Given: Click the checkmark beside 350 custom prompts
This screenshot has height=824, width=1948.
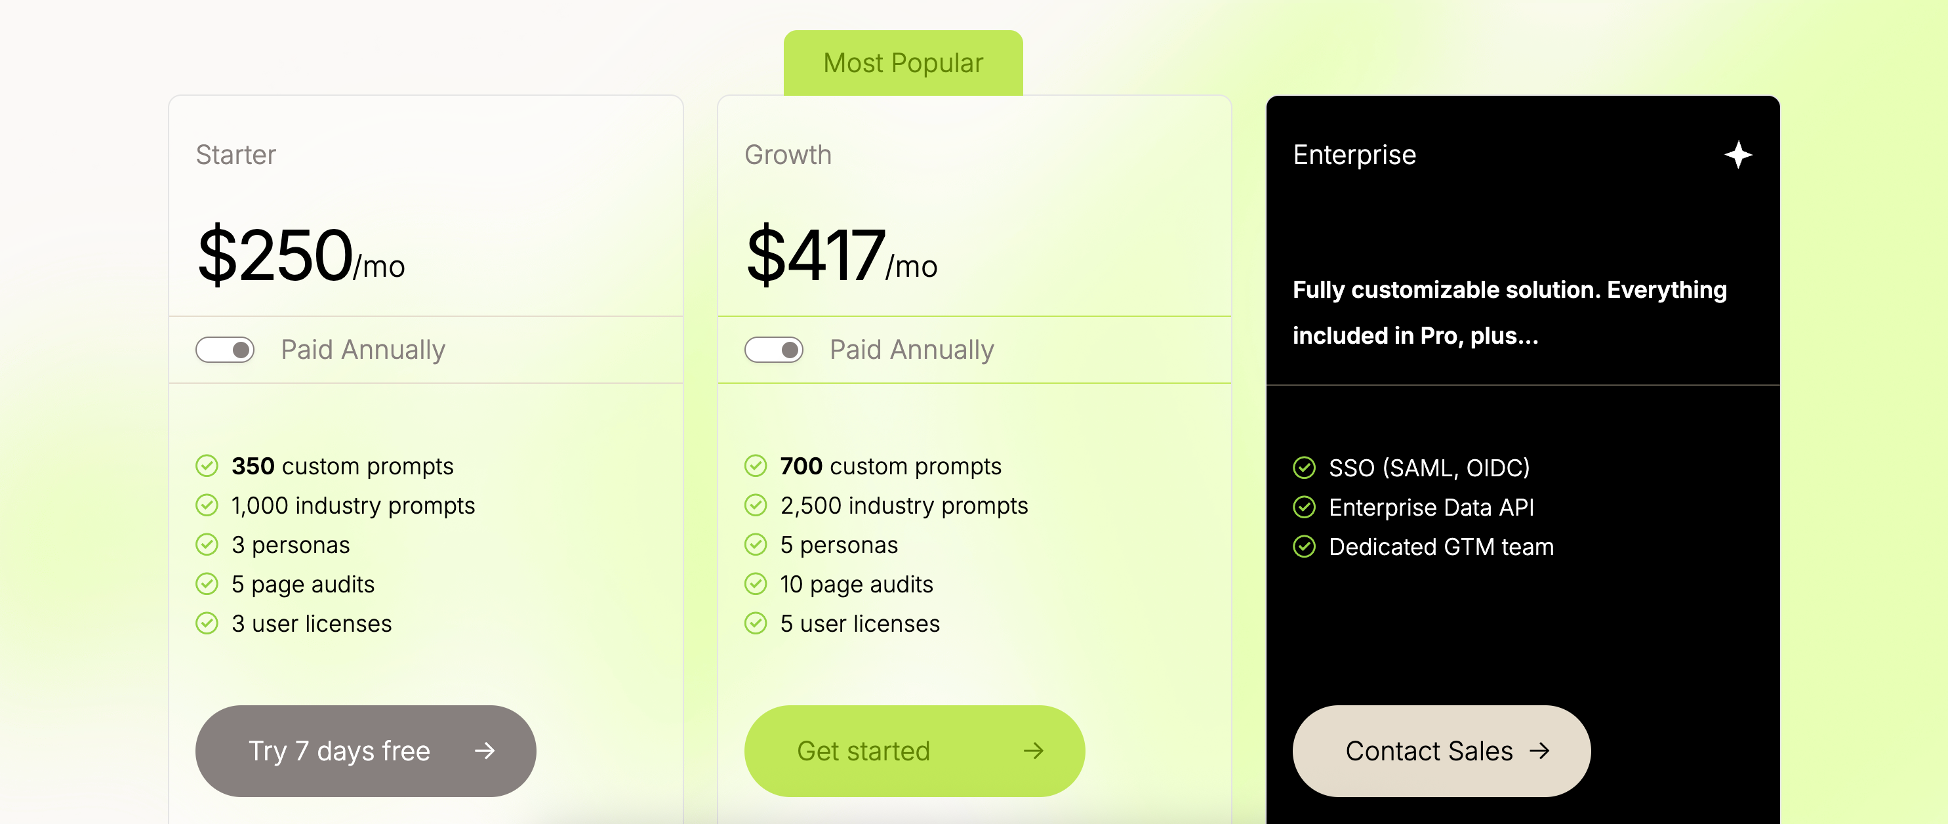Looking at the screenshot, I should tap(208, 465).
